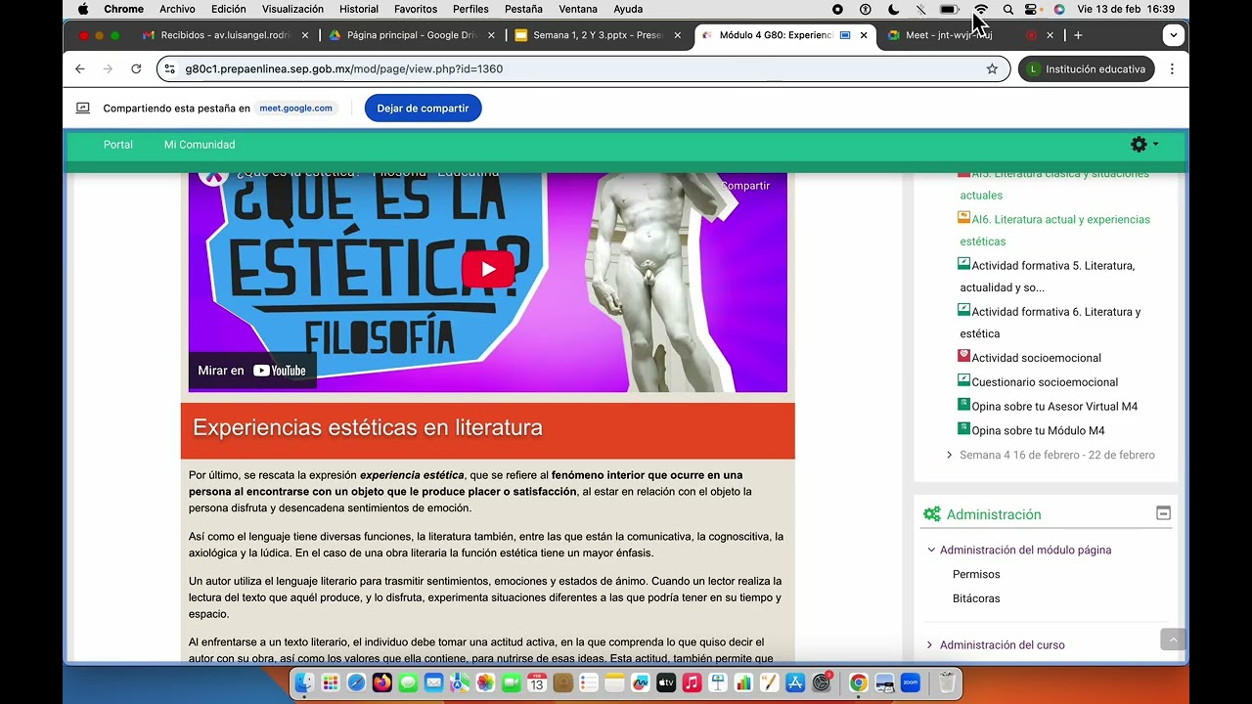Viewport: 1252px width, 704px height.
Task: Open the Visualización menu
Action: tap(292, 9)
